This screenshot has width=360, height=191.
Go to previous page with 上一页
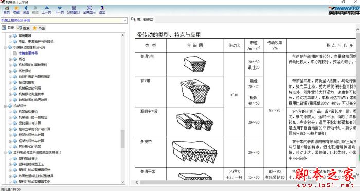coord(46,10)
